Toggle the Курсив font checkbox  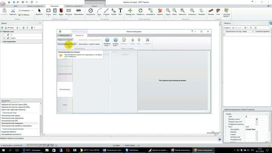[x=257, y=134]
